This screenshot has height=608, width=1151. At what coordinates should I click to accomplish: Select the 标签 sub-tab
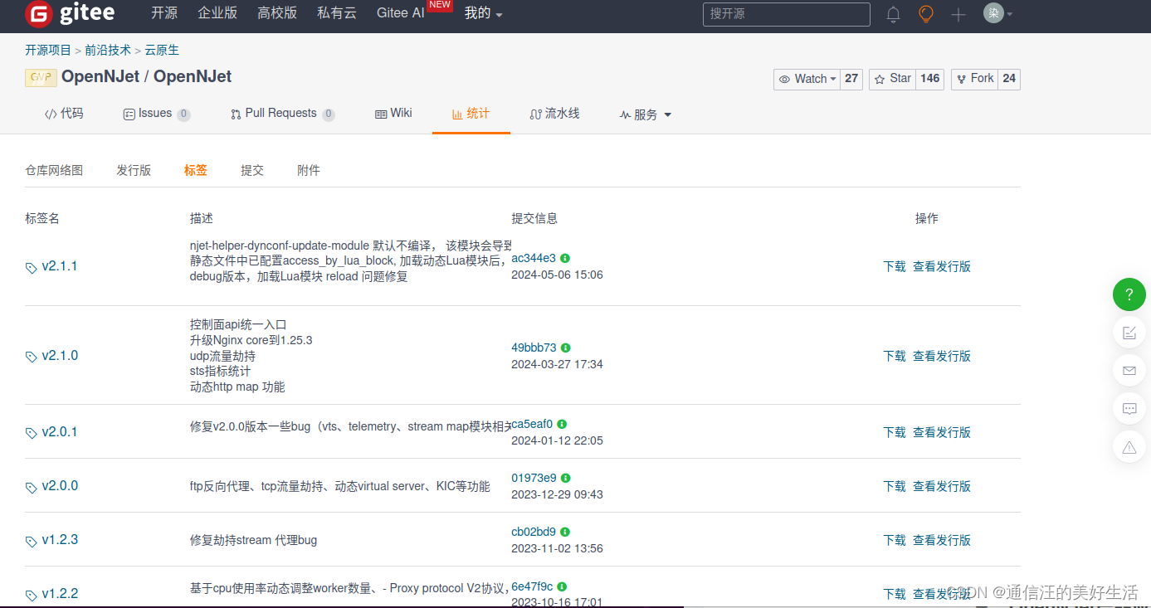click(196, 170)
